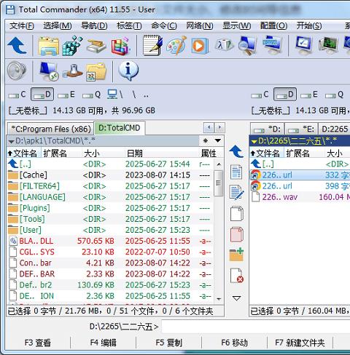
Task: Select the [Plugins] folder row
Action: pyautogui.click(x=110, y=208)
